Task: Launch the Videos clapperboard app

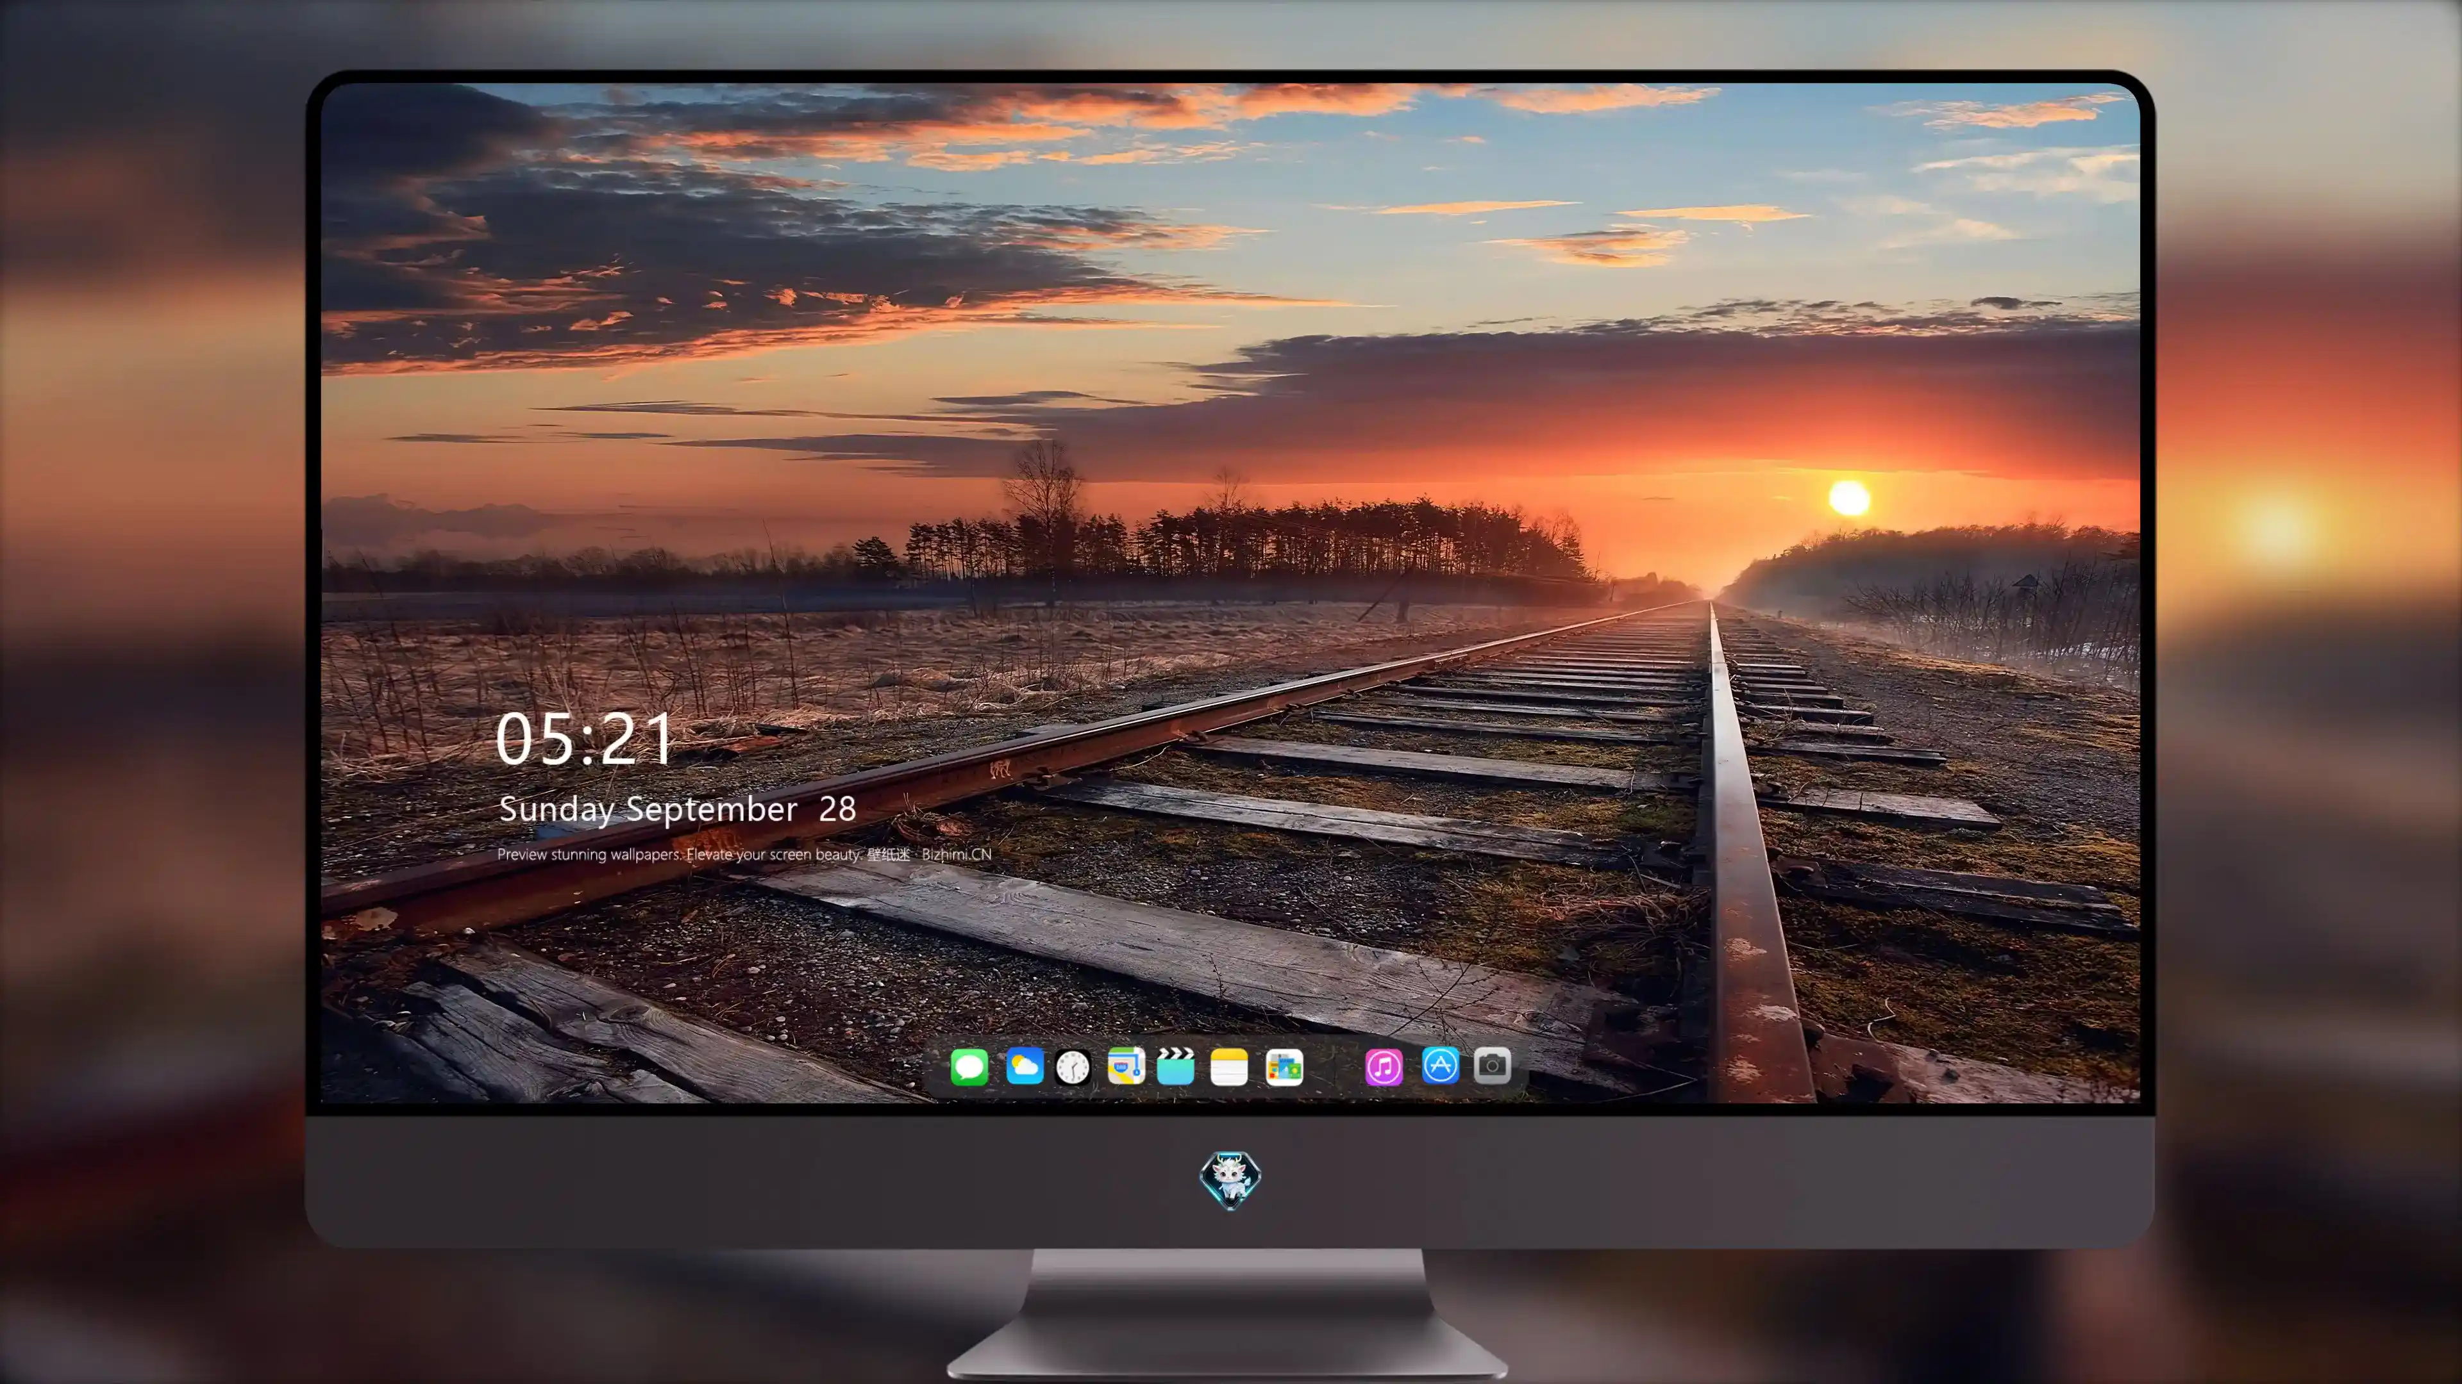Action: (x=1176, y=1066)
